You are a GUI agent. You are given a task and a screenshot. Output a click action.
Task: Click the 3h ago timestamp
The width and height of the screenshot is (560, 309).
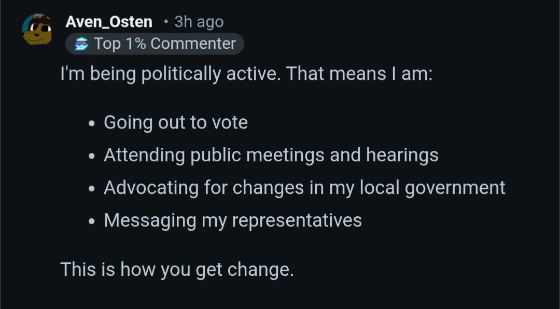point(199,22)
